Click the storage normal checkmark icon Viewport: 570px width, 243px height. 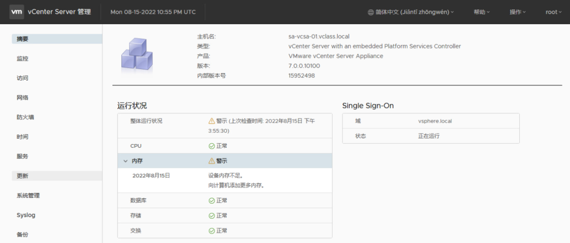[212, 216]
